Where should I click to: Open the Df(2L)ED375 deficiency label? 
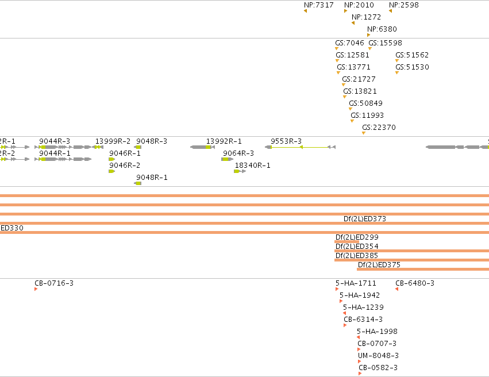pos(379,265)
